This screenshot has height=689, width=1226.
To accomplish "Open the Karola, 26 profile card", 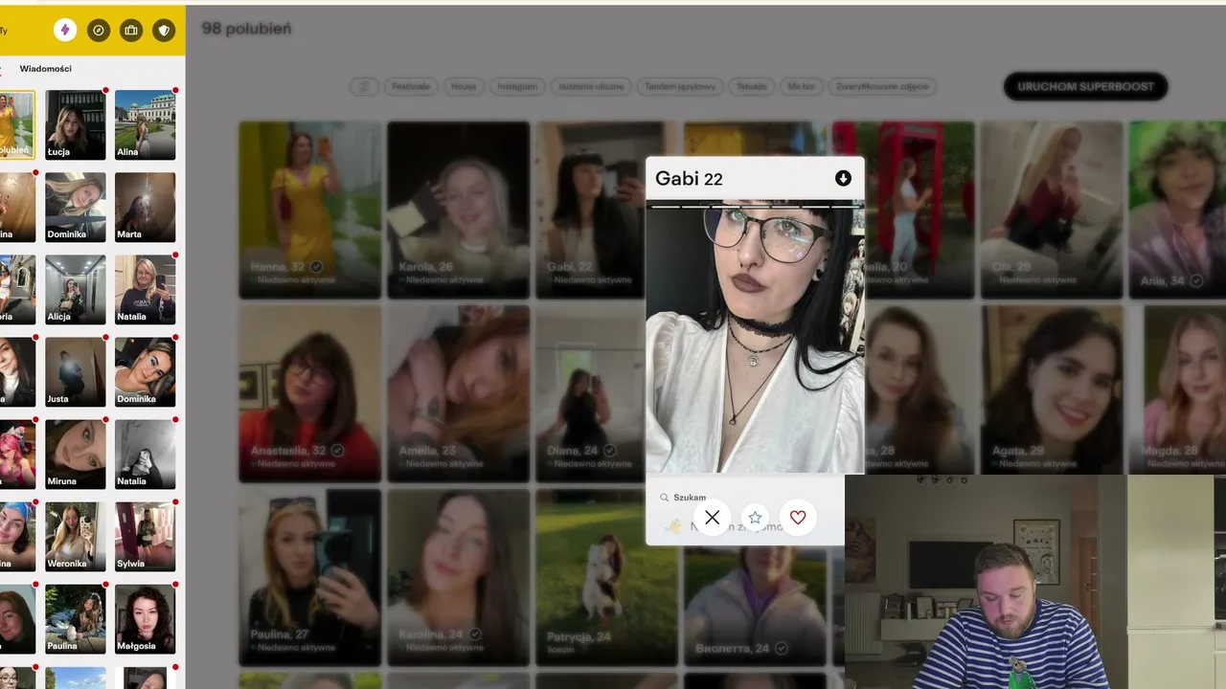I will click(459, 210).
